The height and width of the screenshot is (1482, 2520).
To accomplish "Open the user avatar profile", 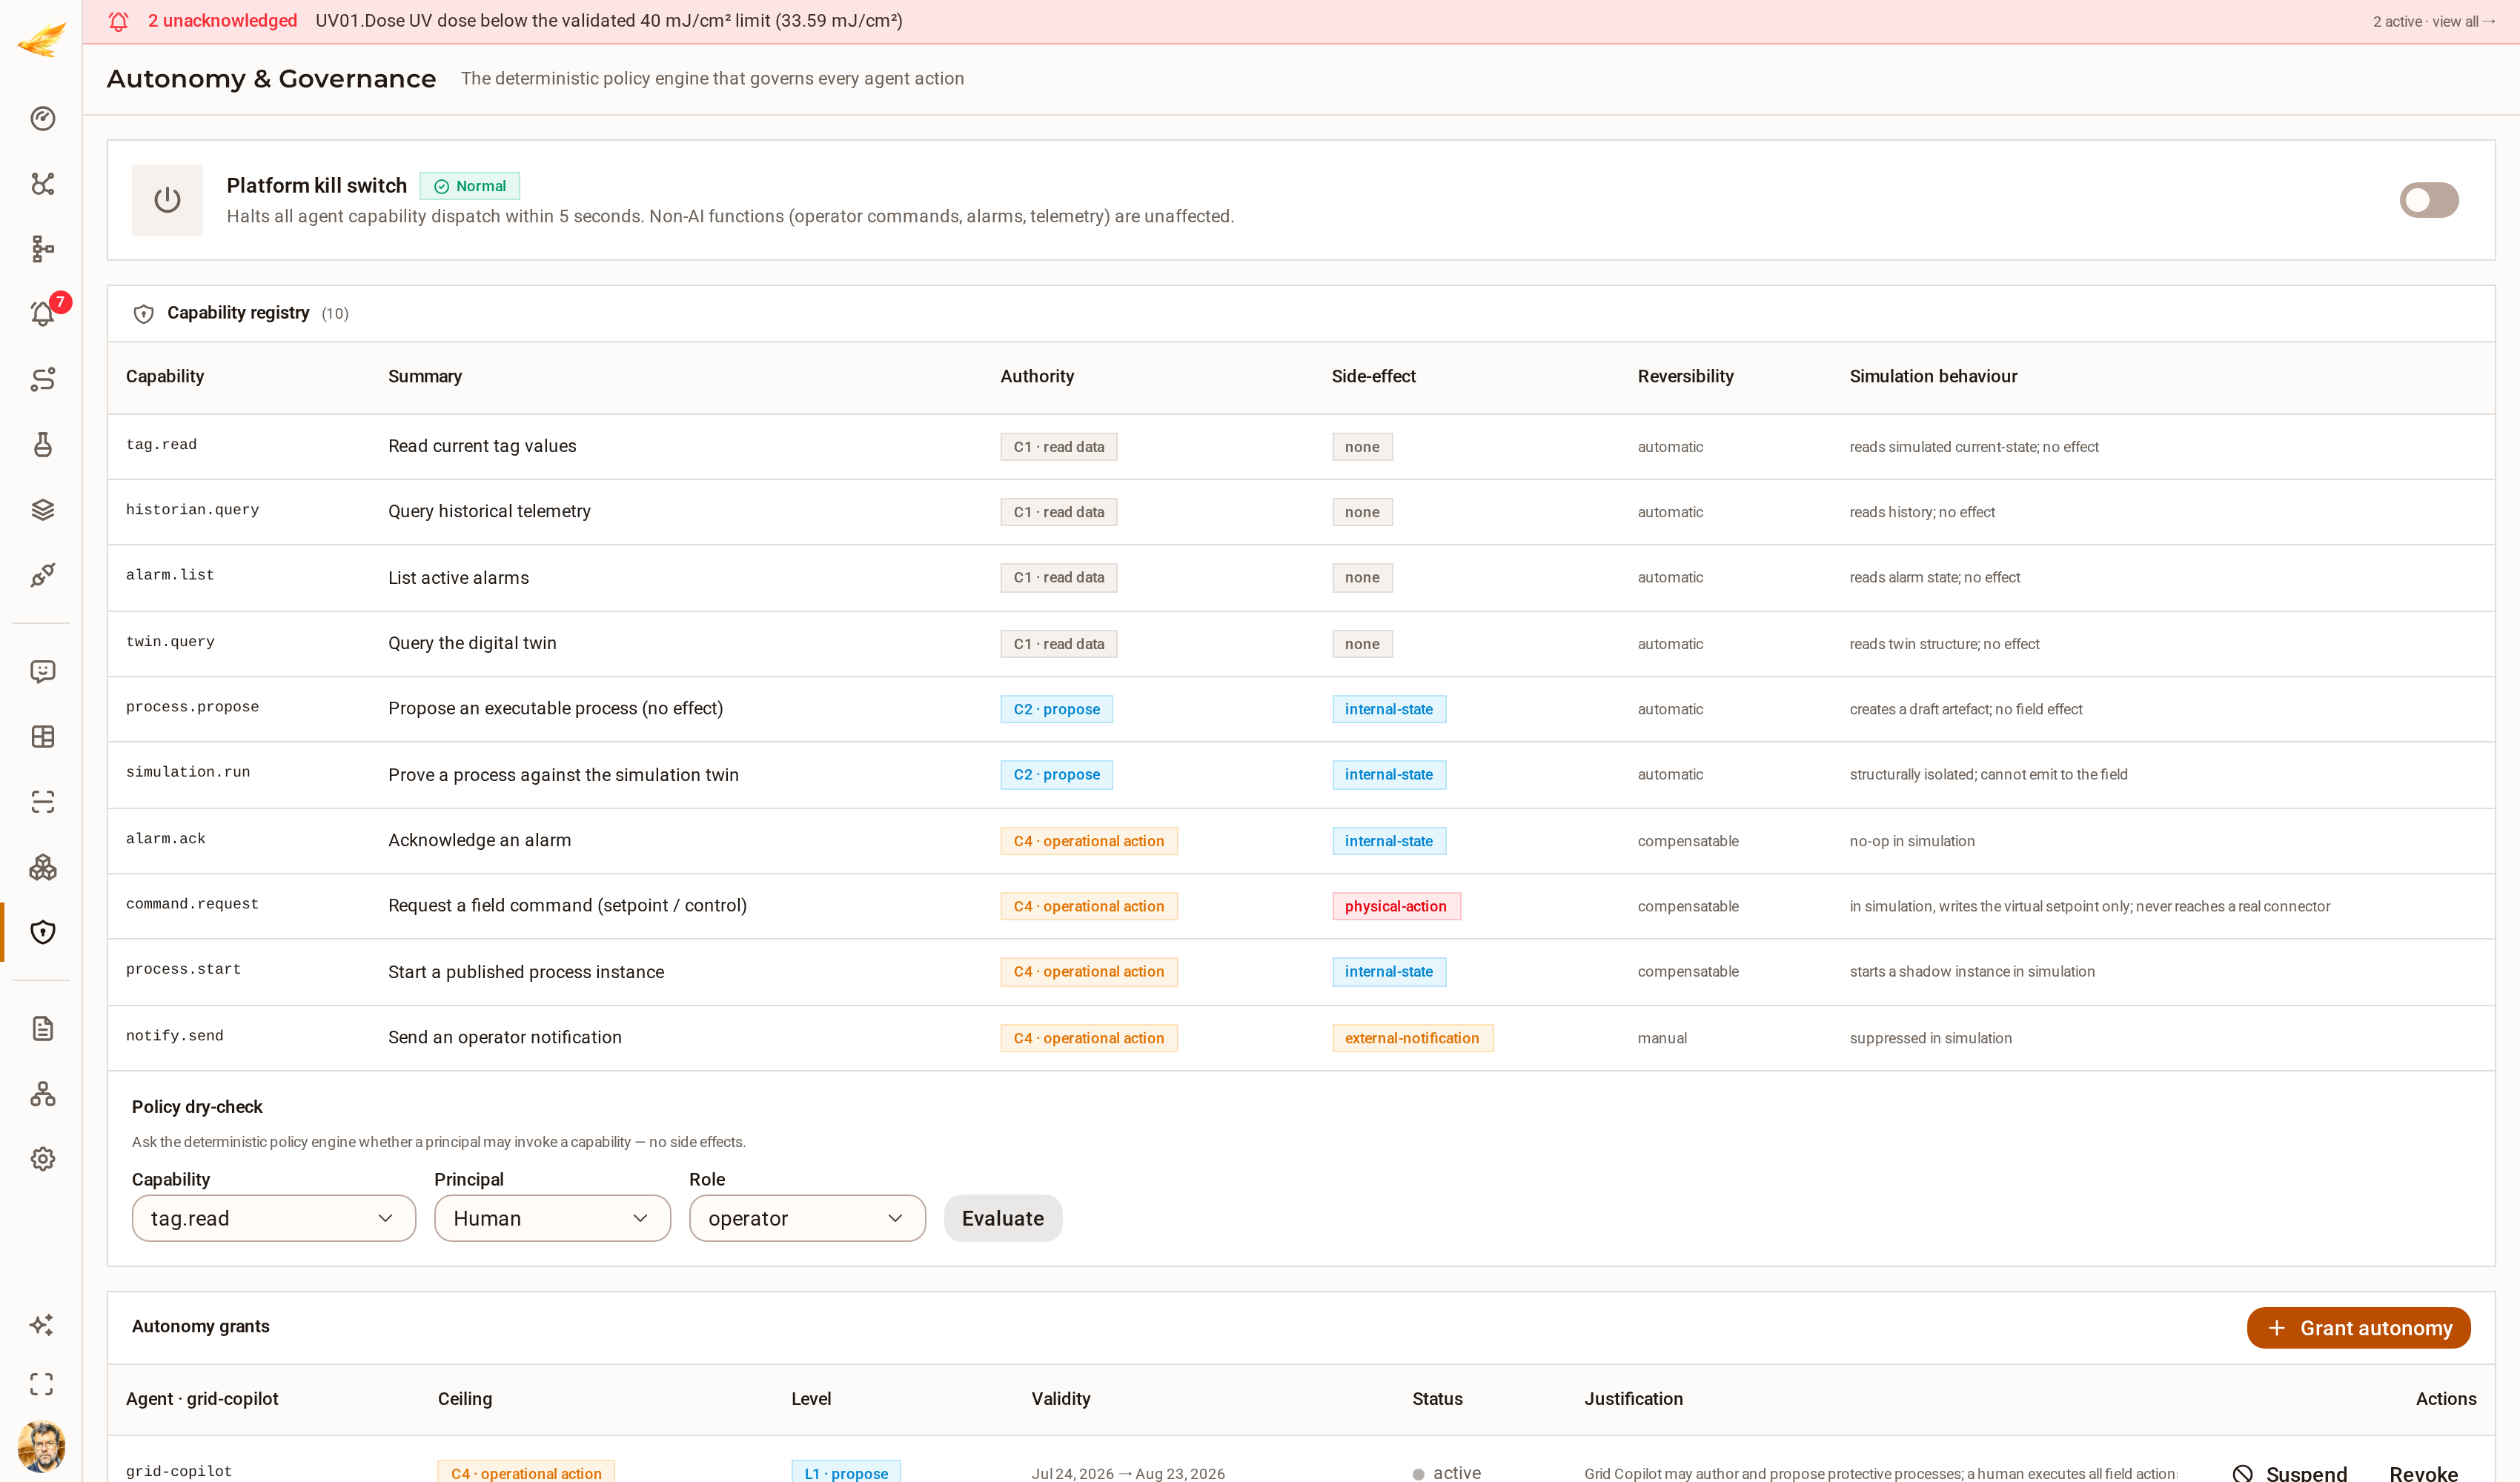I will tap(42, 1446).
